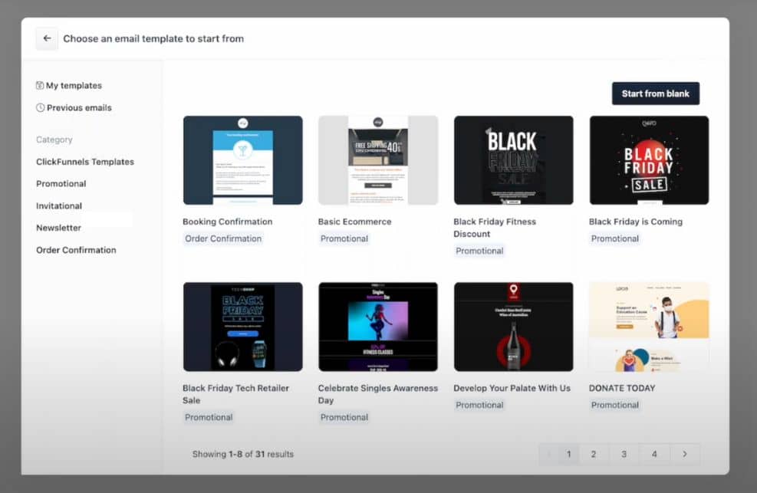Image resolution: width=757 pixels, height=493 pixels.
Task: Open My templates in sidebar
Action: (x=69, y=85)
